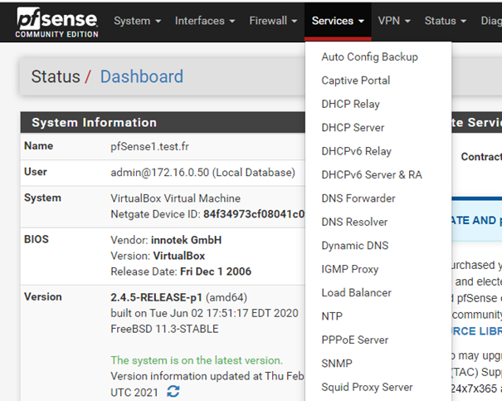Go to Dynamic DNS settings
Image resolution: width=502 pixels, height=401 pixels.
click(x=355, y=246)
